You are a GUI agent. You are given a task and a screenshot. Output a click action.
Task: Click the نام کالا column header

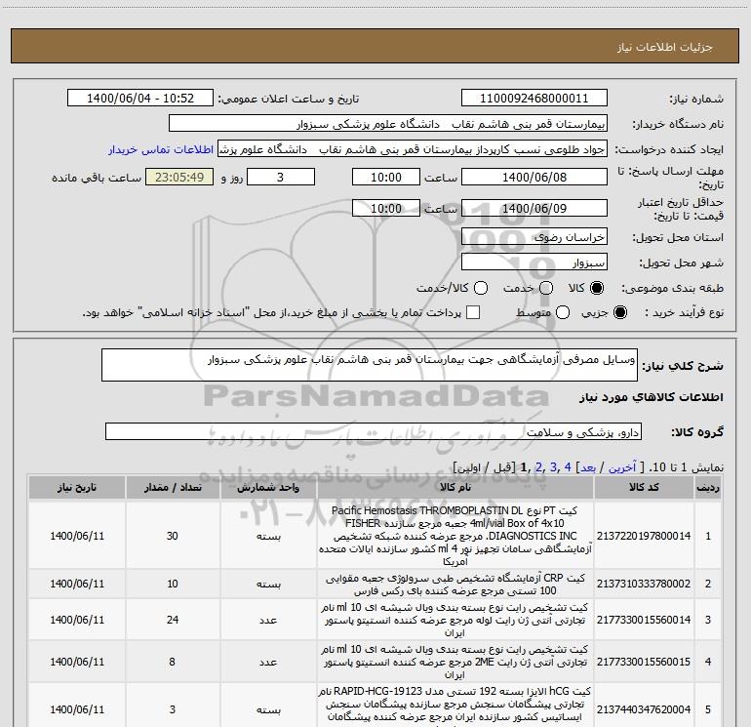[455, 487]
